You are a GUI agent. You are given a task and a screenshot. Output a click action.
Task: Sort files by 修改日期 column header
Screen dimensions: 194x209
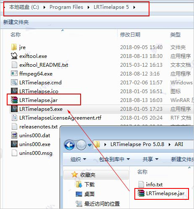tap(130, 34)
